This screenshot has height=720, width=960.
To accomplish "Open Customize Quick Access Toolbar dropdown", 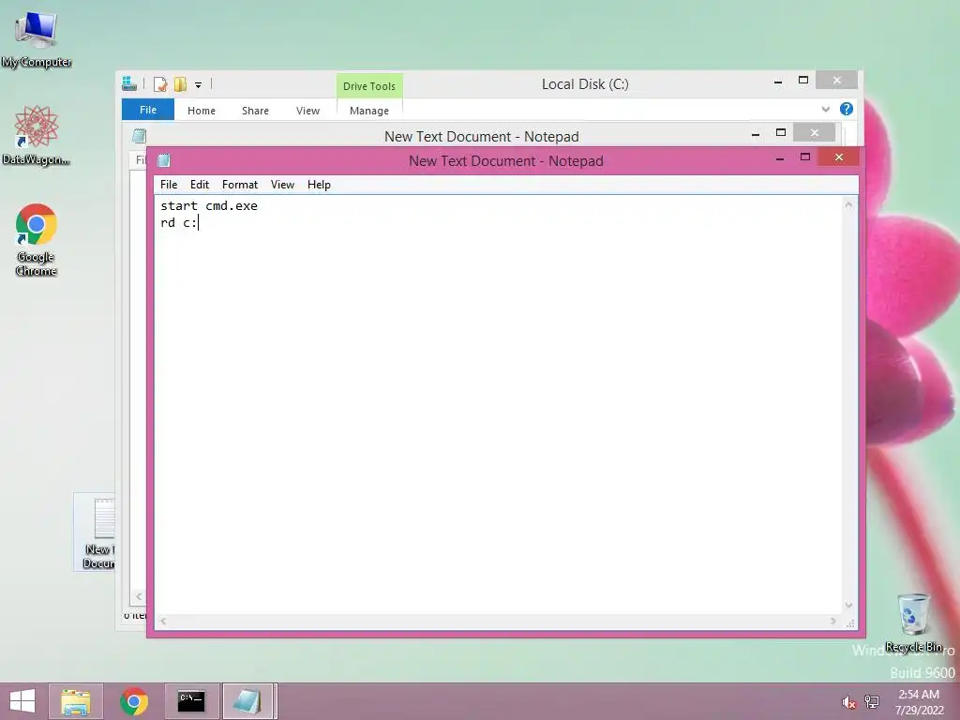I will click(199, 85).
